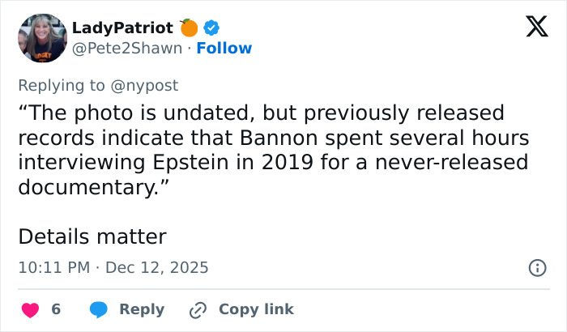Click the blue verified badge
Viewport: 567px width, 332px height.
click(212, 28)
